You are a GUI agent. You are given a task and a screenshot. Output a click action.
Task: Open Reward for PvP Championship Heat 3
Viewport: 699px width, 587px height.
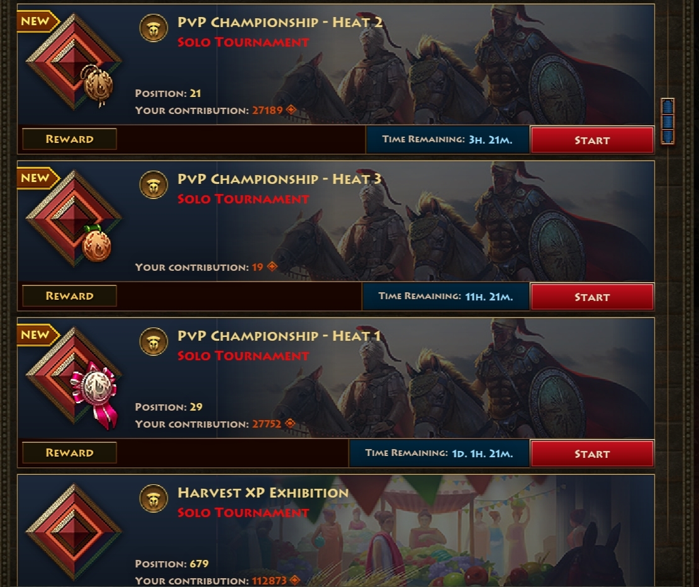70,295
